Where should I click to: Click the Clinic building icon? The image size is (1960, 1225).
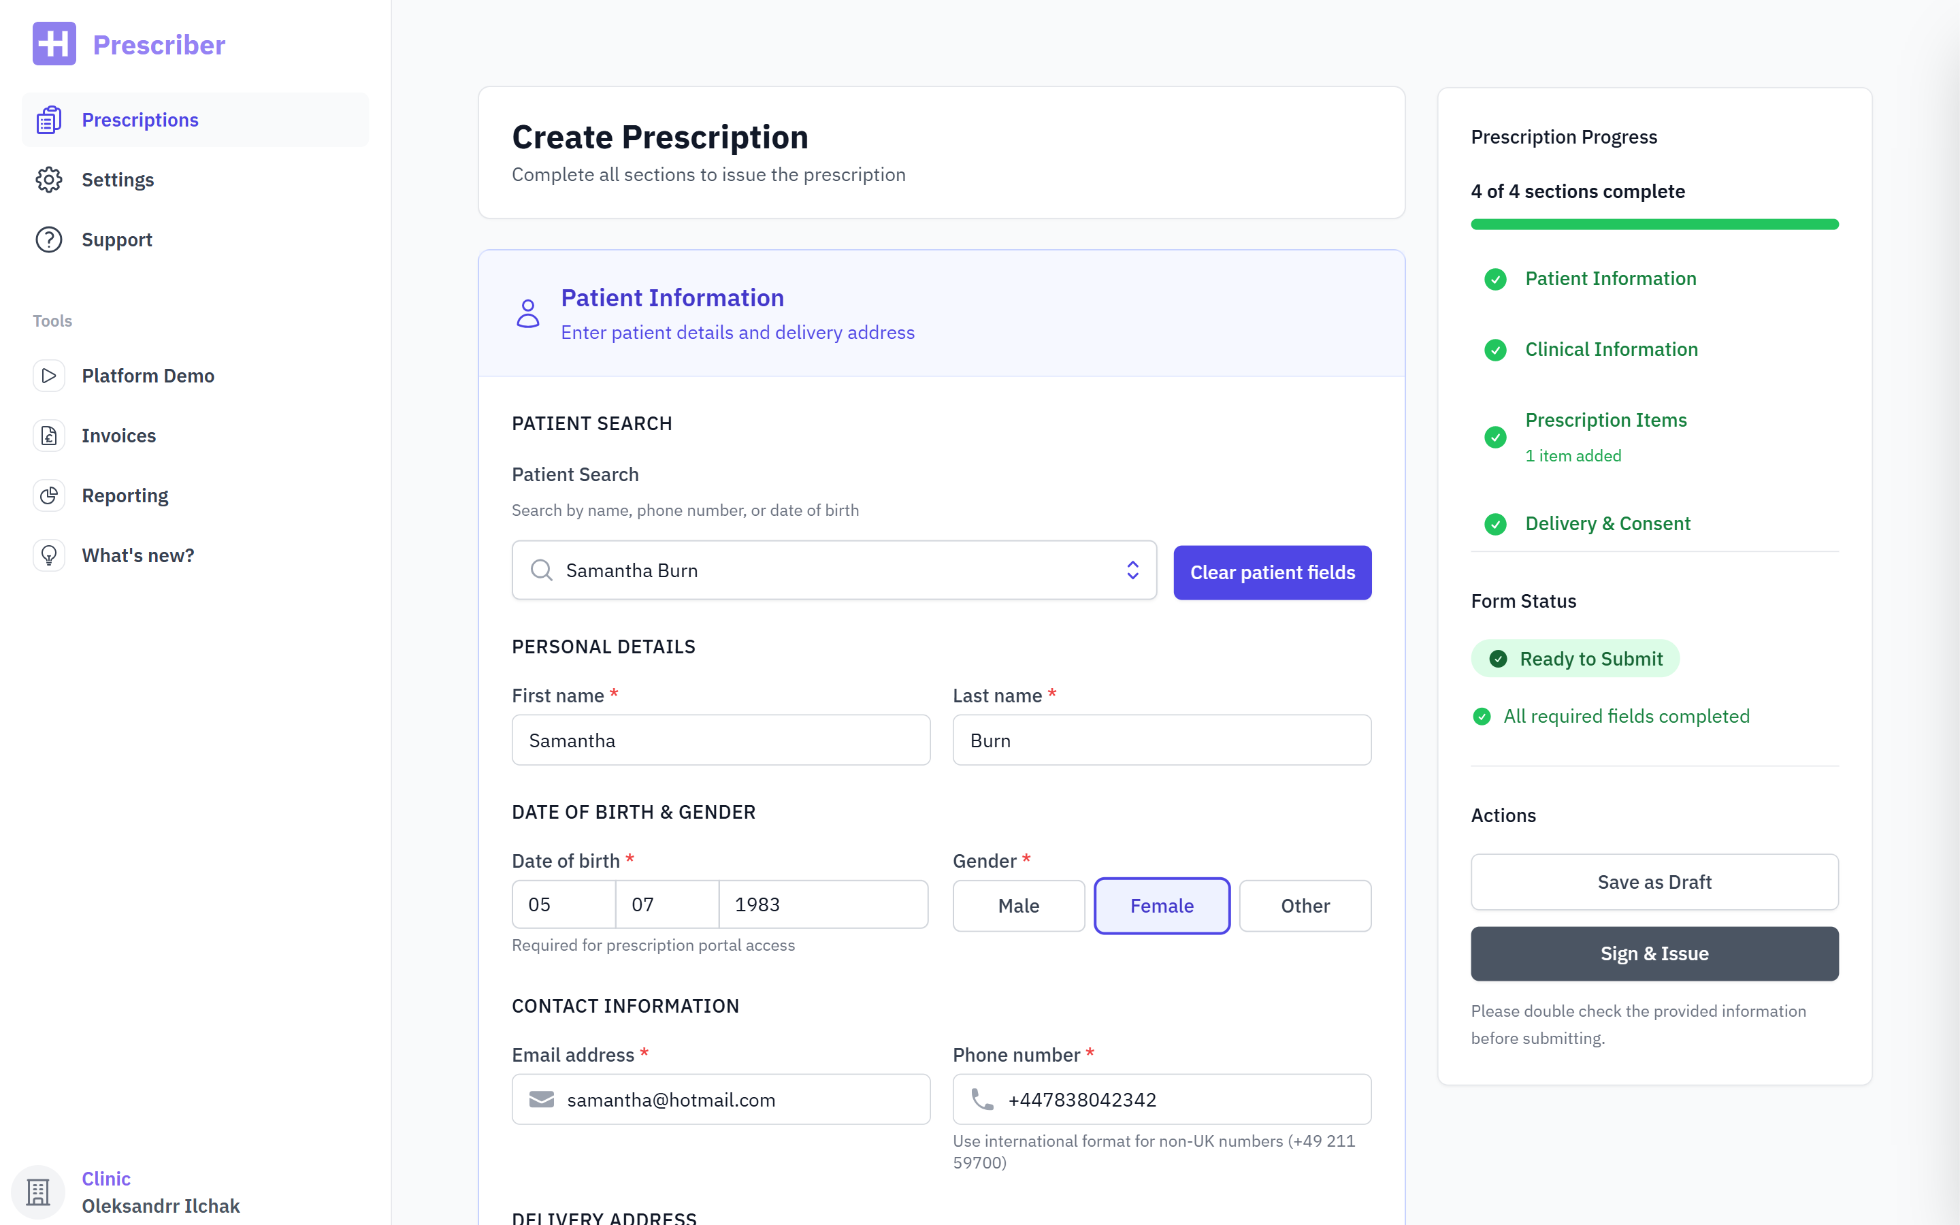38,1192
